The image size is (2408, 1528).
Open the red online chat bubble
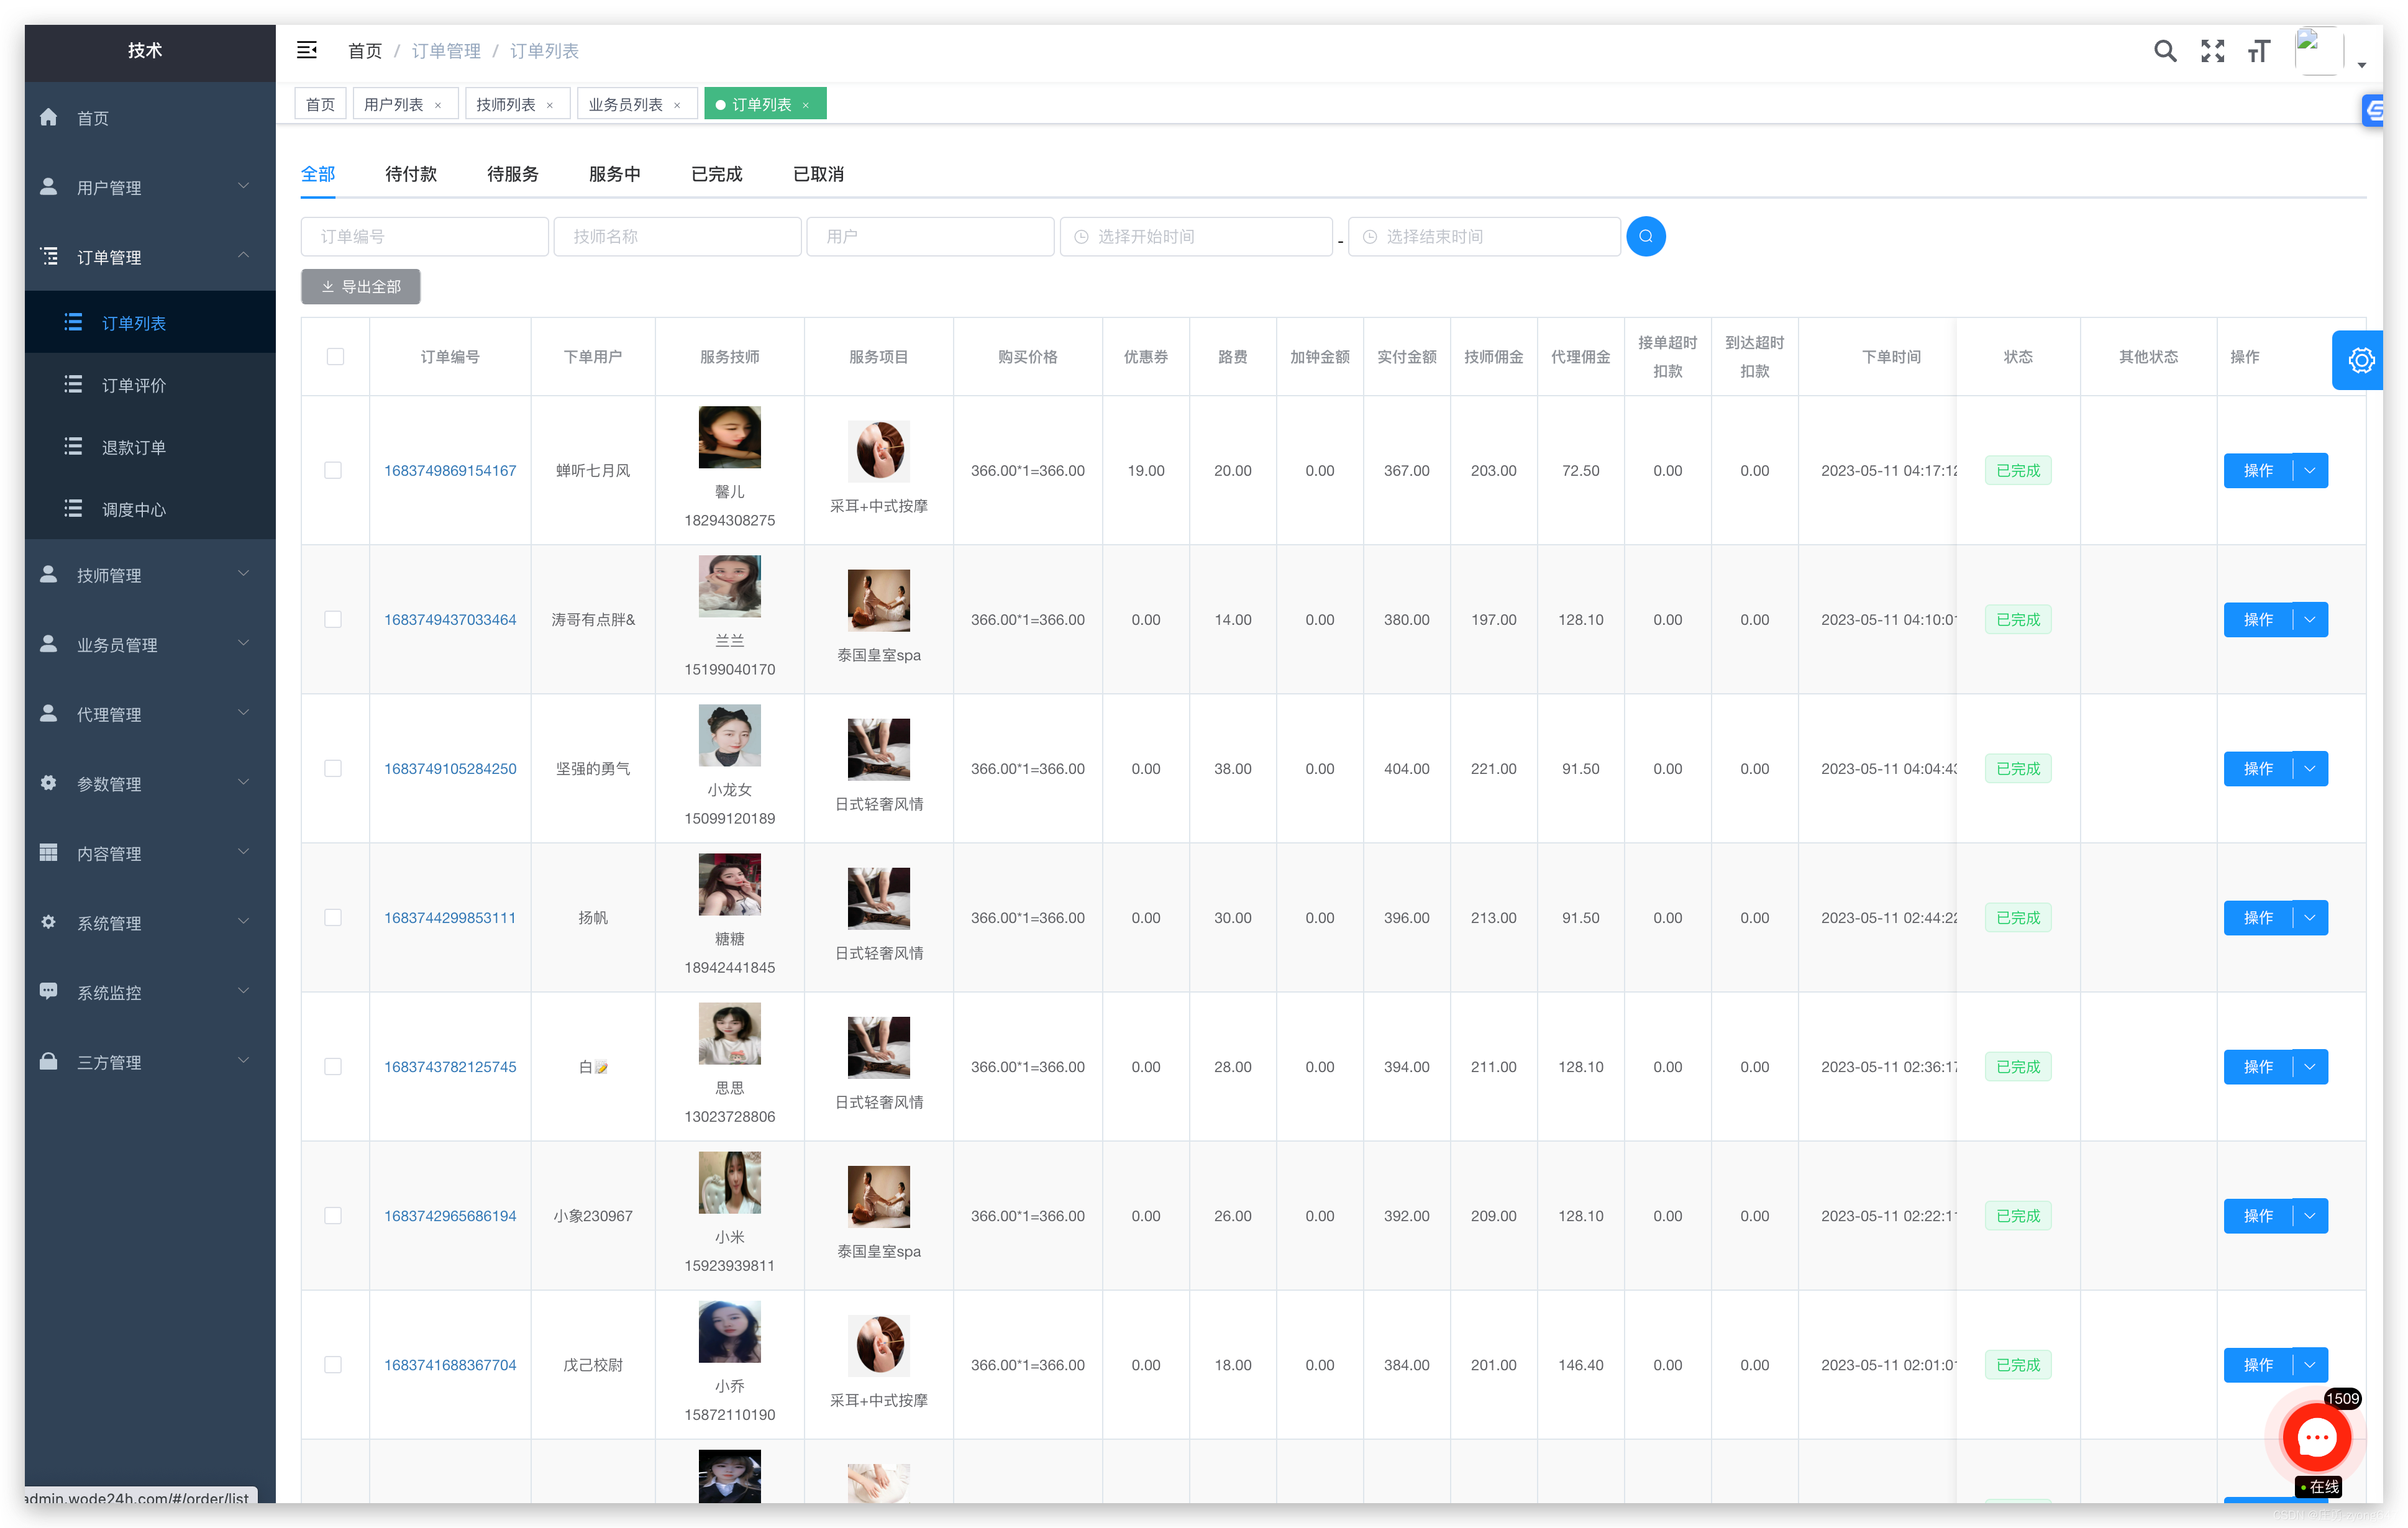(2316, 1437)
